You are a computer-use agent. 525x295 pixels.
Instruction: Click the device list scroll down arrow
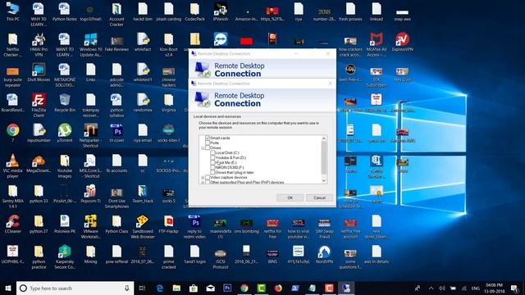click(324, 181)
